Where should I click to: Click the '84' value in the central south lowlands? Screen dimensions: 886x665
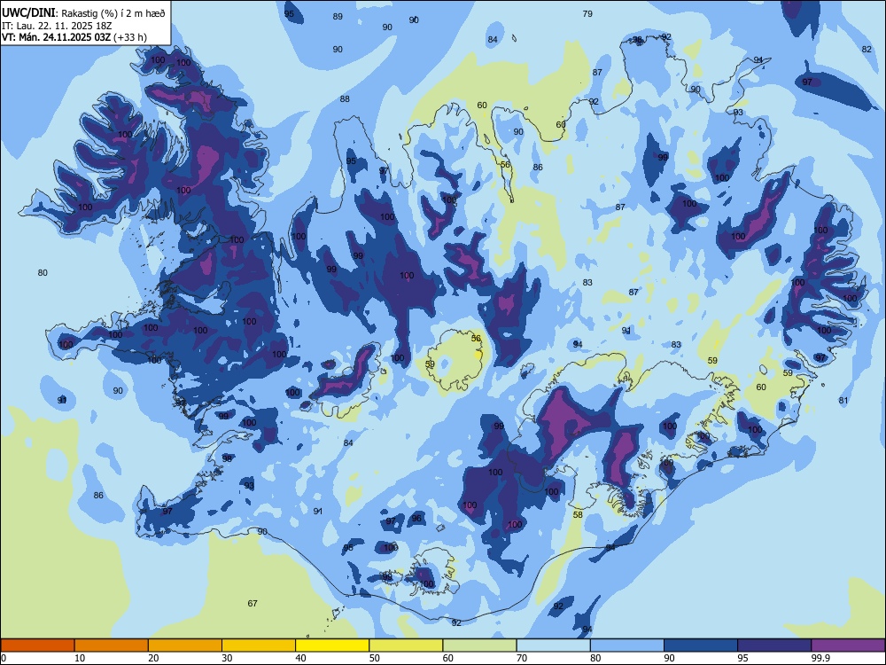coord(348,442)
